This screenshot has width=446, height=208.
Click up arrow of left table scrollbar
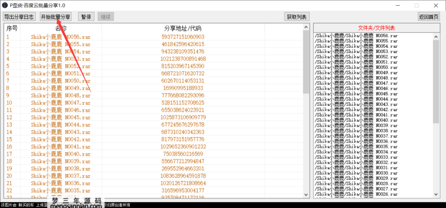coord(306,27)
